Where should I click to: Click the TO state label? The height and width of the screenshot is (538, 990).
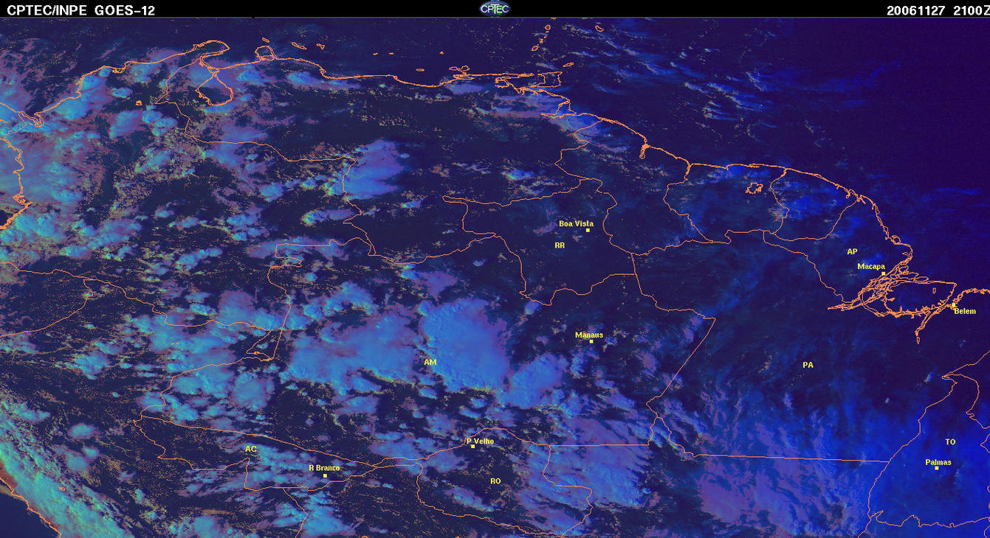pos(950,442)
